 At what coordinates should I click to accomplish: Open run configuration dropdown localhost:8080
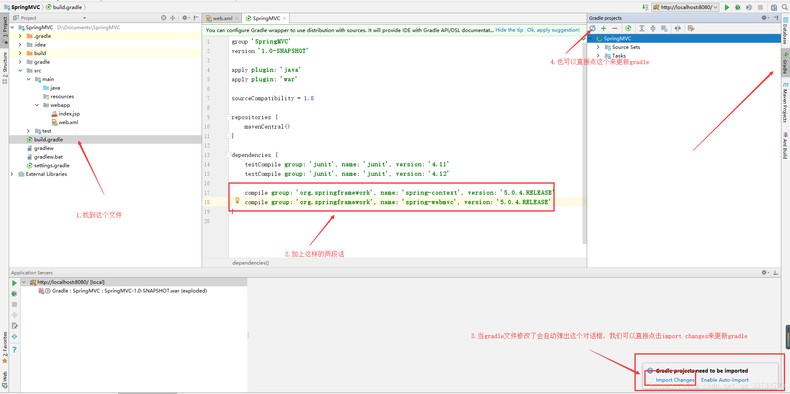click(x=685, y=7)
